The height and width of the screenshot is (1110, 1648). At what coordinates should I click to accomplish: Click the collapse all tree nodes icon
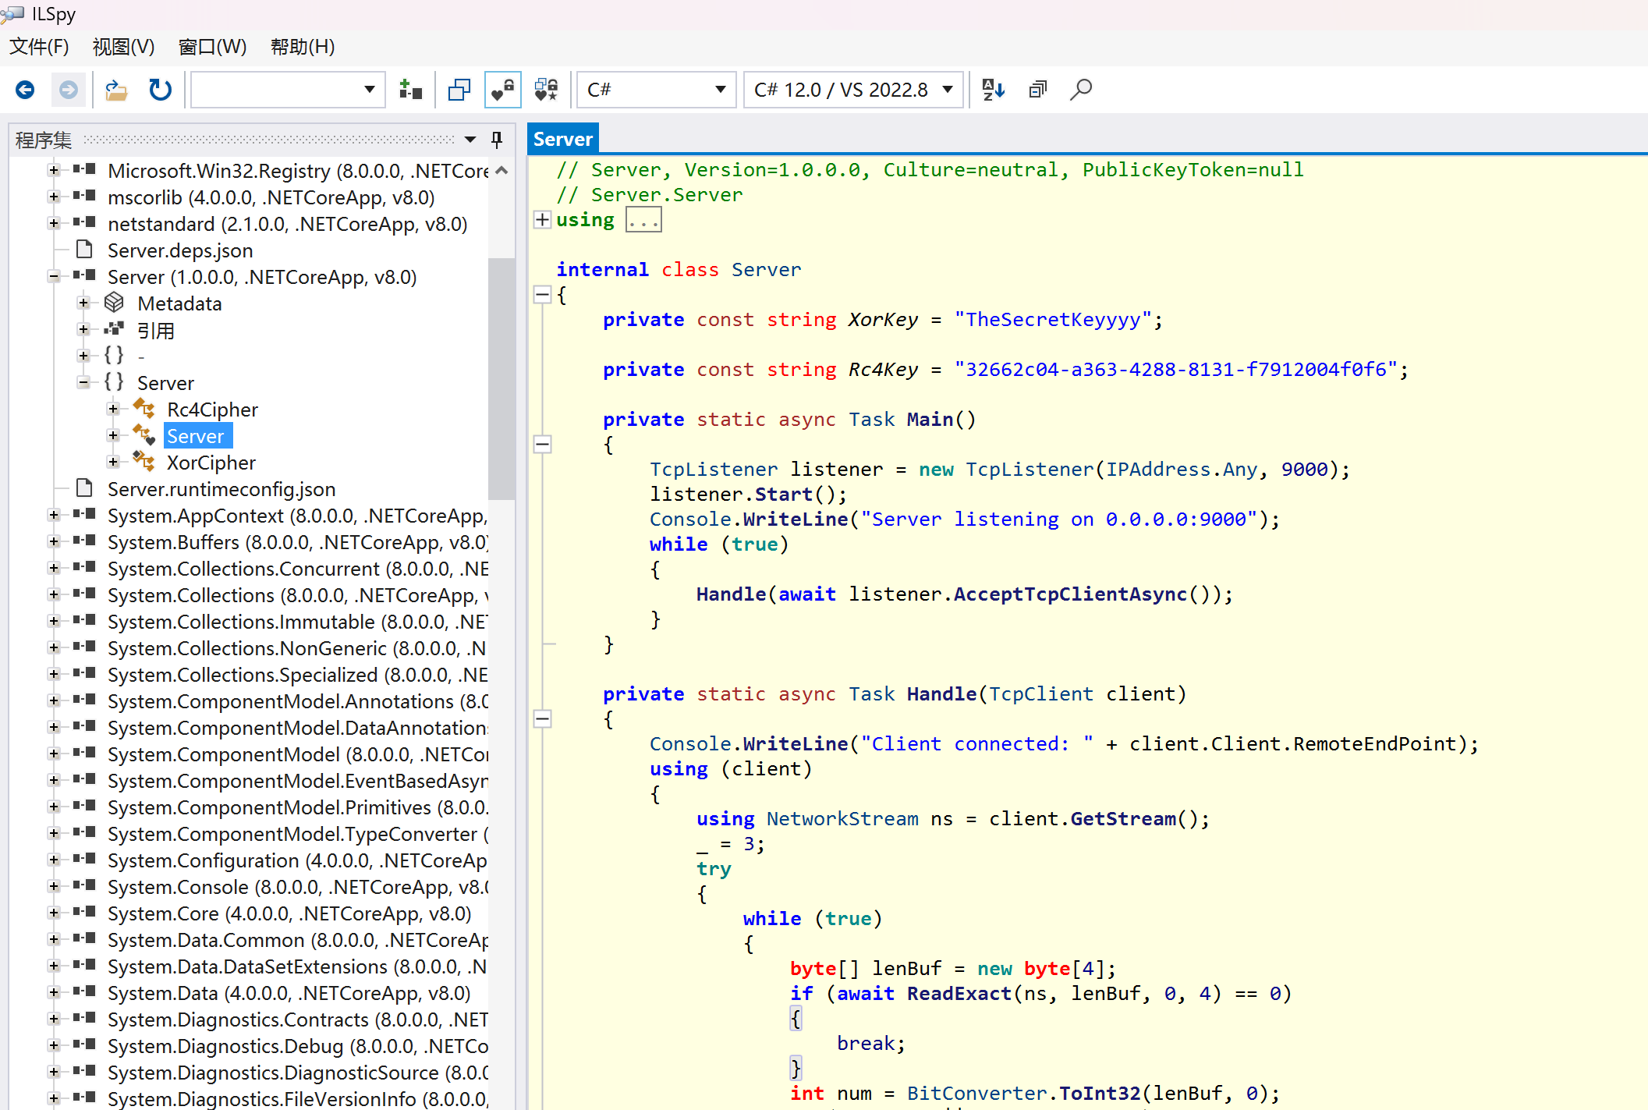coord(1037,90)
